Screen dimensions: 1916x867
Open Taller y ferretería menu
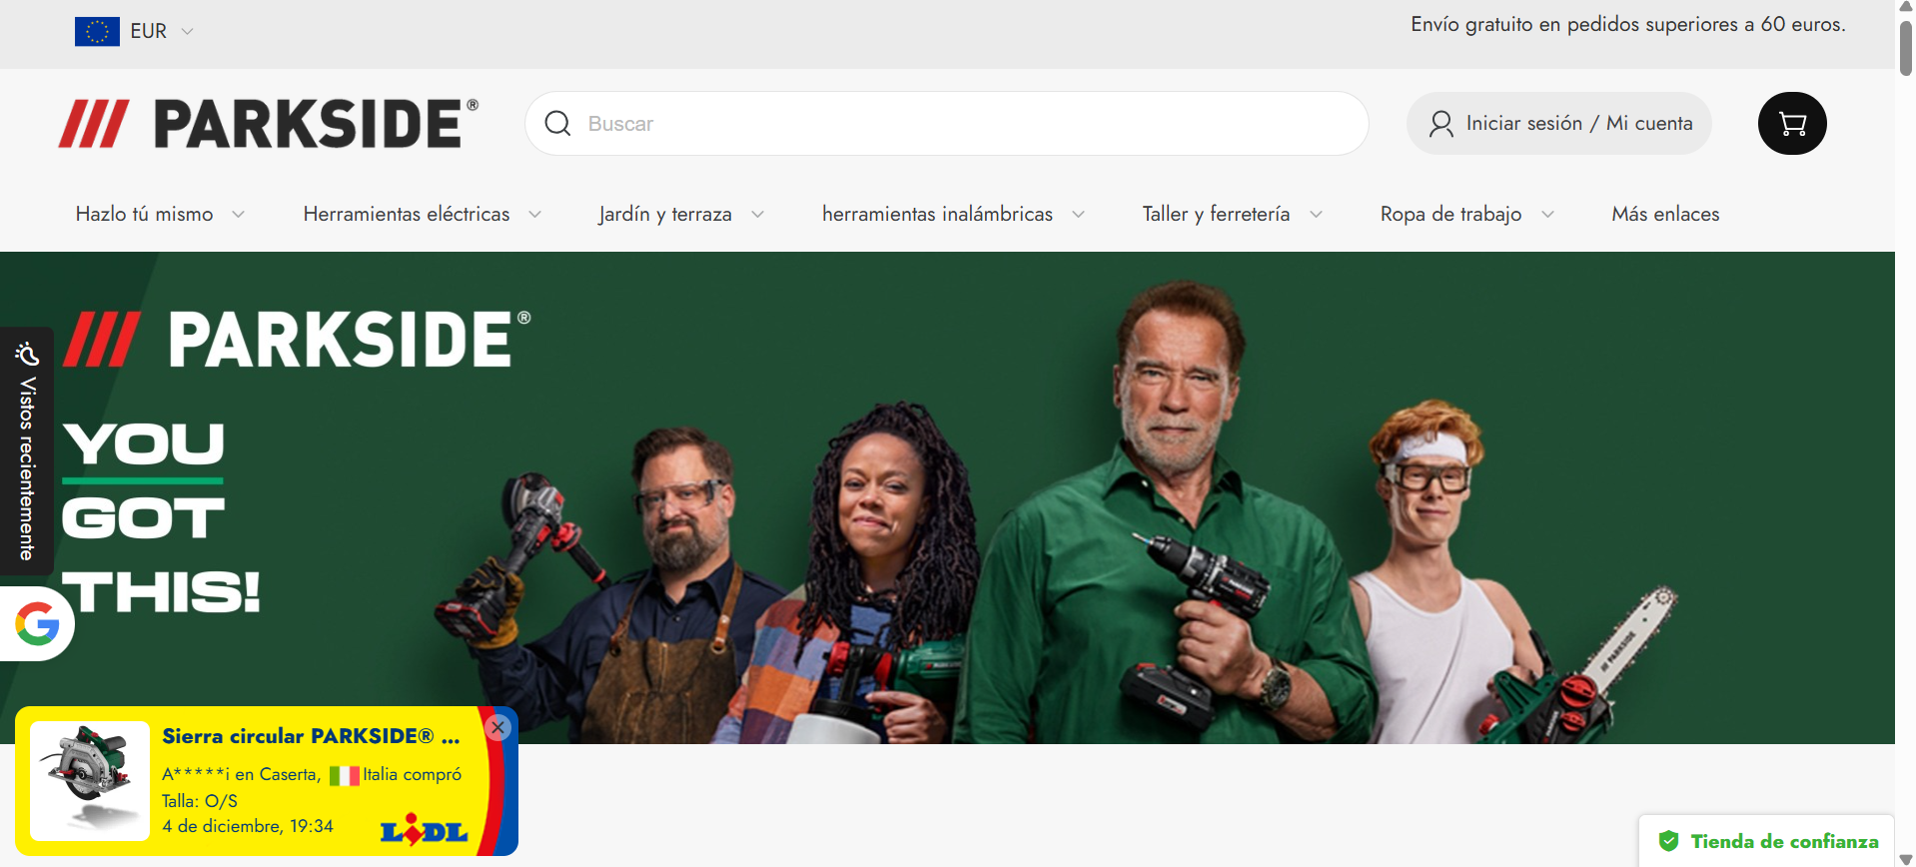(x=1232, y=214)
